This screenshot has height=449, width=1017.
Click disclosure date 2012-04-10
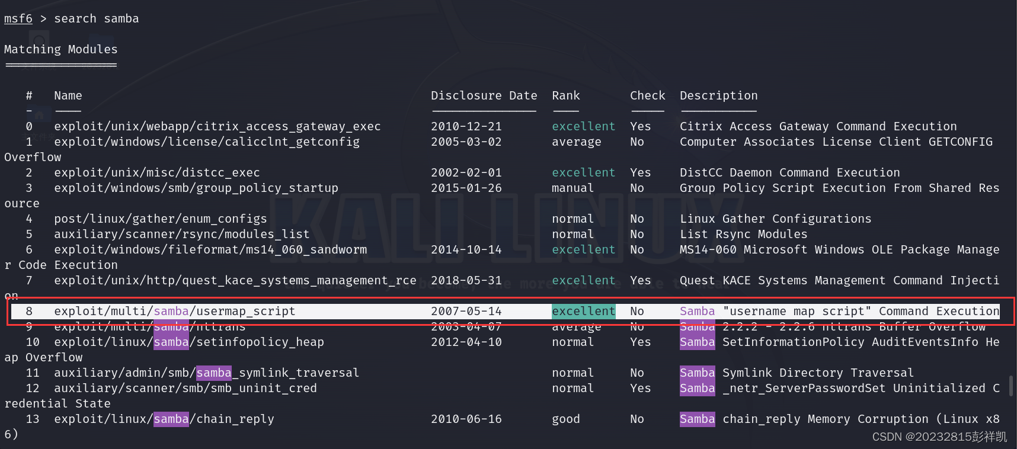(466, 342)
